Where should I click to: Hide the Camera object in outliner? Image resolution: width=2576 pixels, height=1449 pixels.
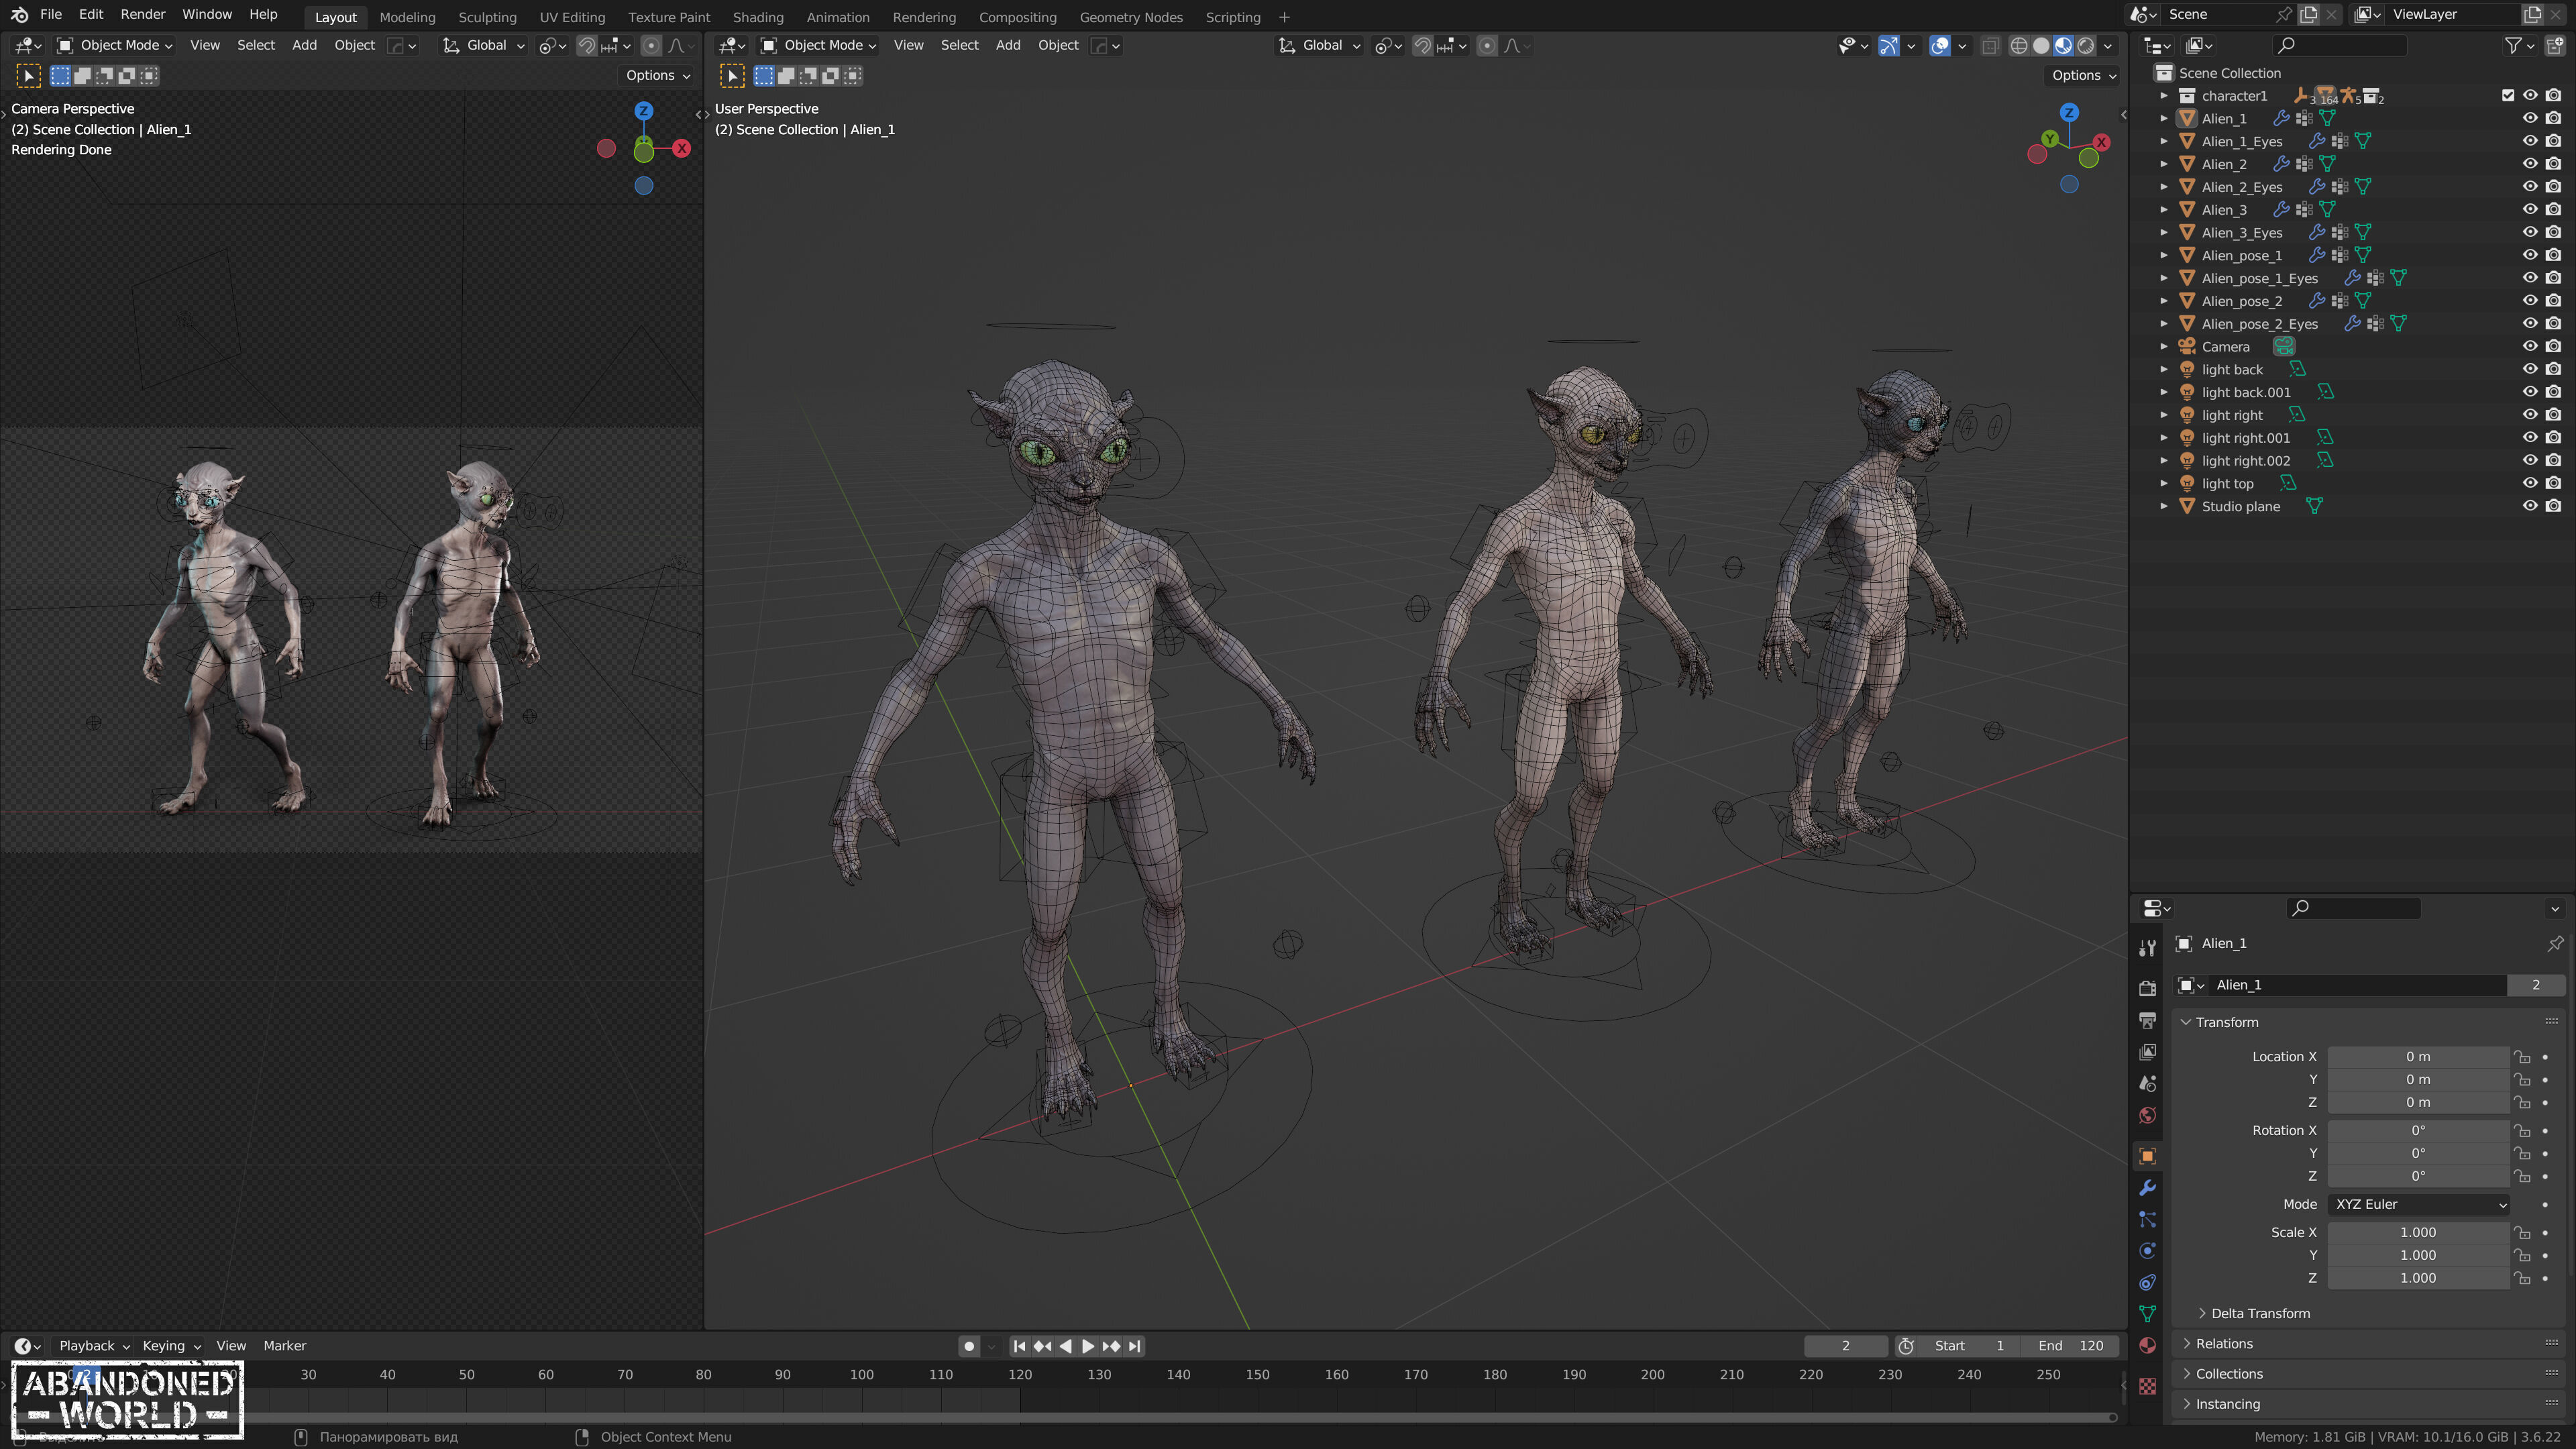[2530, 346]
